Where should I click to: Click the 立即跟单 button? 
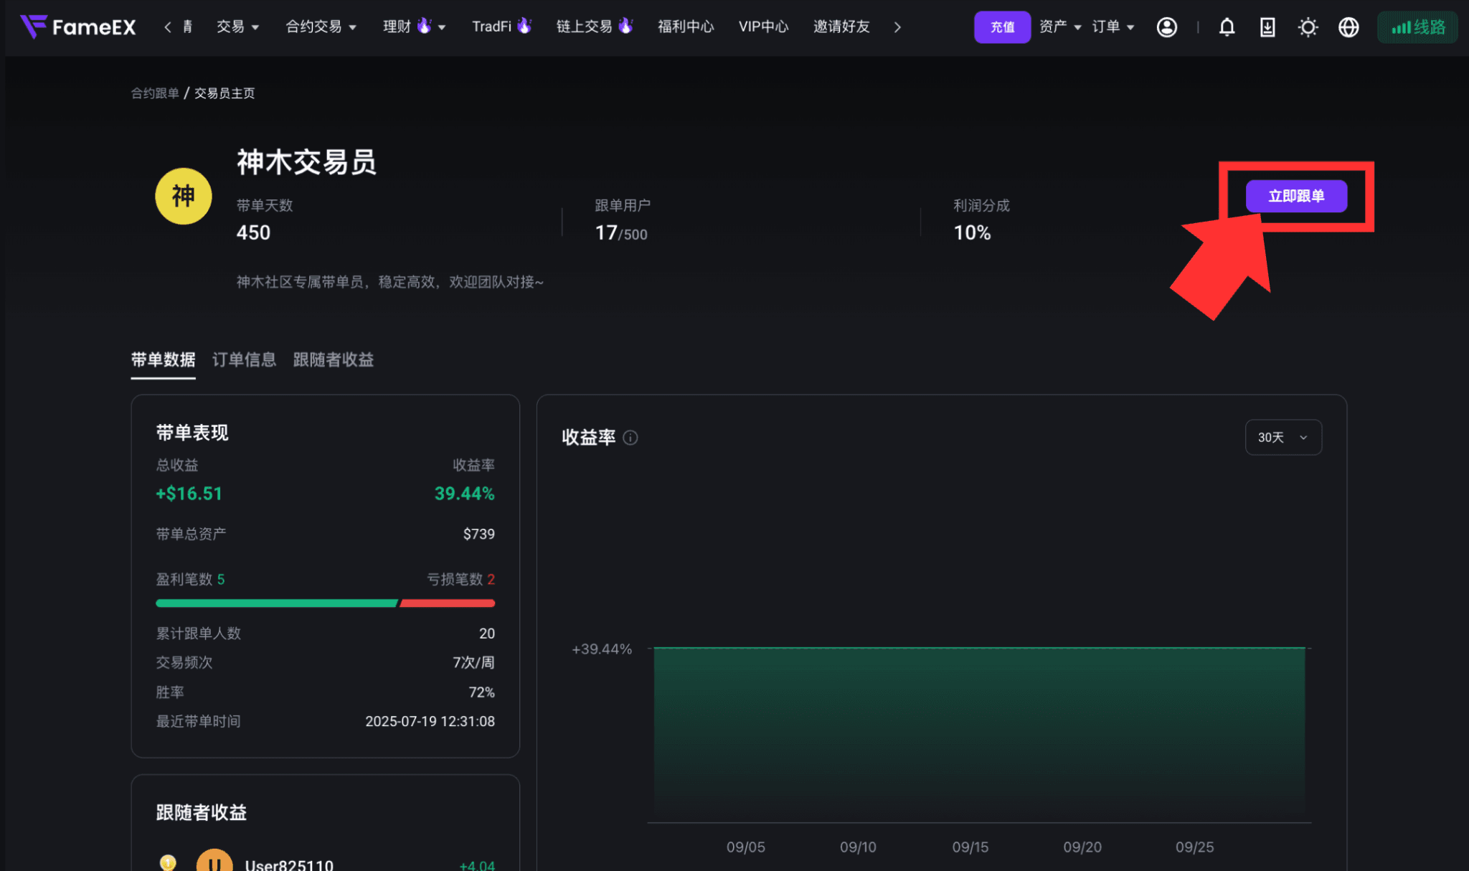tap(1296, 196)
